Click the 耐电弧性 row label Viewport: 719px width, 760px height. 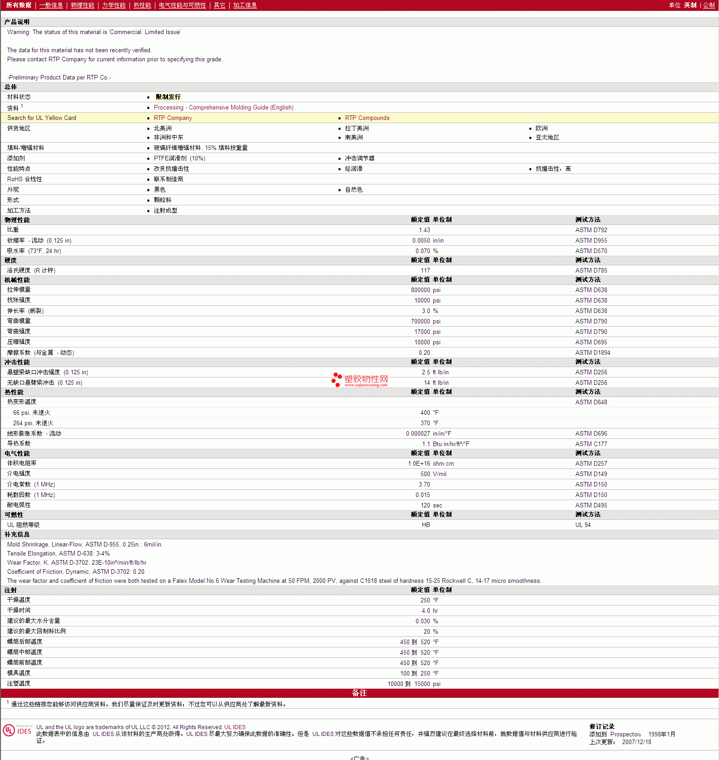click(x=19, y=505)
